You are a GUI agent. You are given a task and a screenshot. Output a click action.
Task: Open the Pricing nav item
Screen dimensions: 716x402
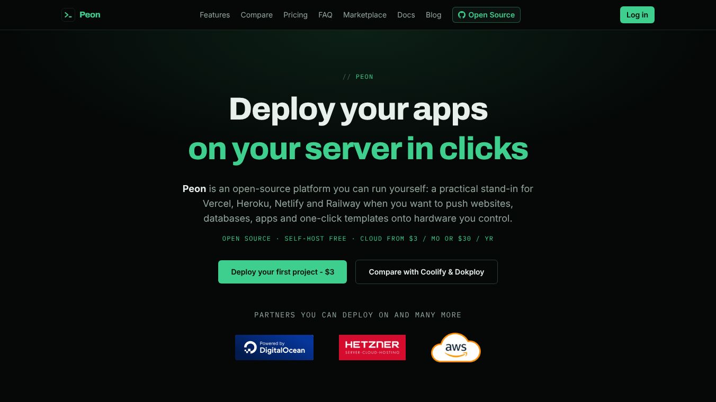(x=296, y=15)
